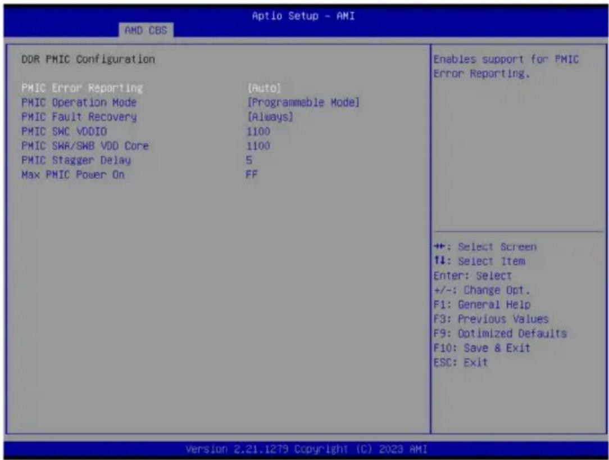
Task: Open the [Always] fault recovery value
Action: coord(270,117)
